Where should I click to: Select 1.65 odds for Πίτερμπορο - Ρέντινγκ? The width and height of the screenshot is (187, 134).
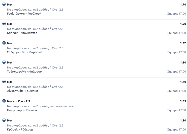(x=183, y=101)
